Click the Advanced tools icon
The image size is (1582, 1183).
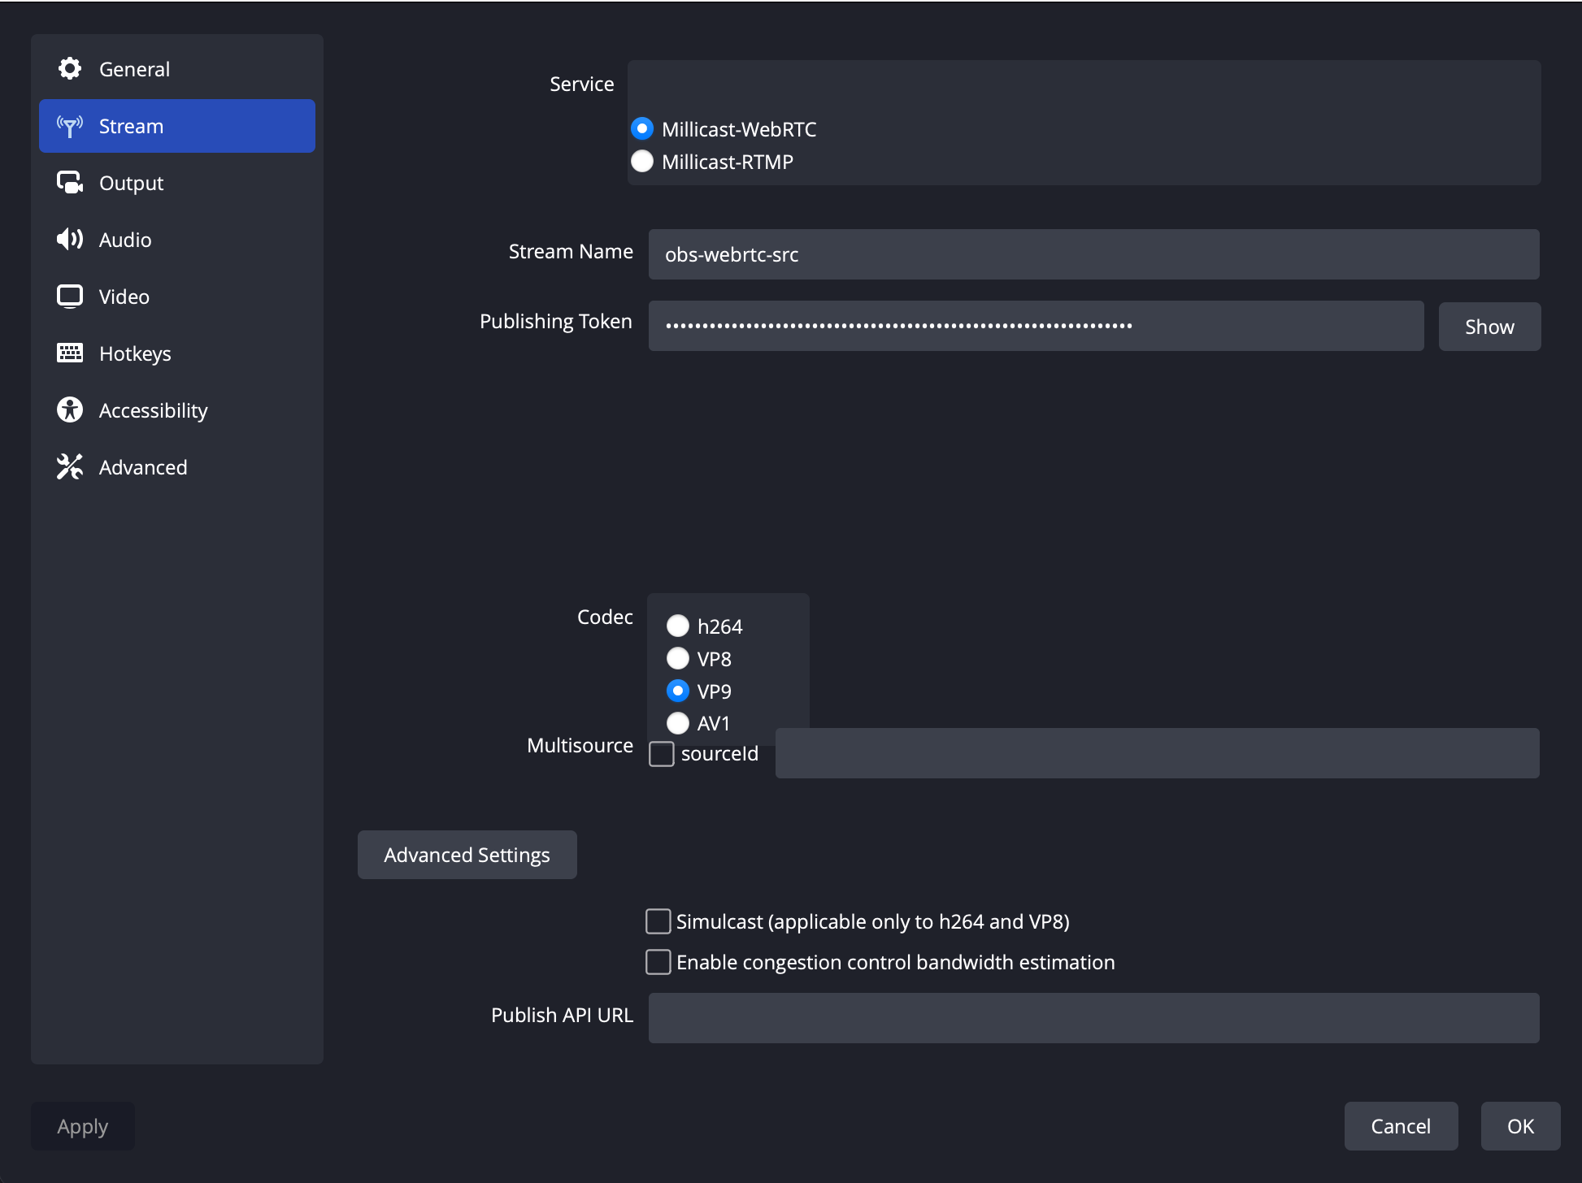(x=70, y=467)
